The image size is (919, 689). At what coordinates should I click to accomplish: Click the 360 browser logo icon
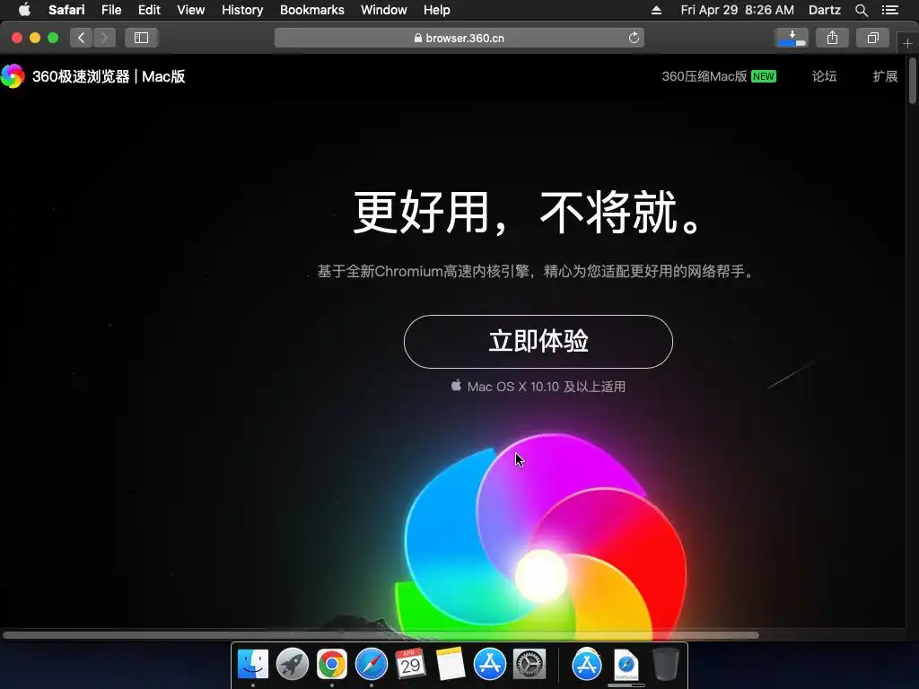pos(13,76)
